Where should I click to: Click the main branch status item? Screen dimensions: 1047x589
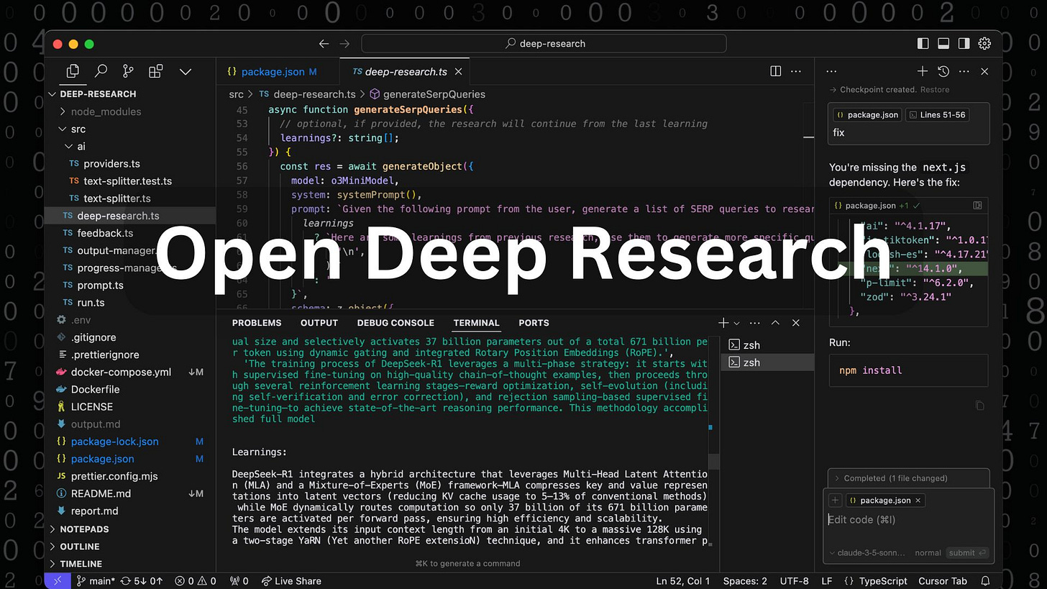click(95, 581)
